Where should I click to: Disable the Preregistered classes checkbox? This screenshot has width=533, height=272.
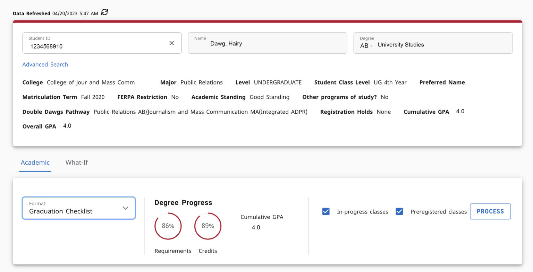[399, 211]
